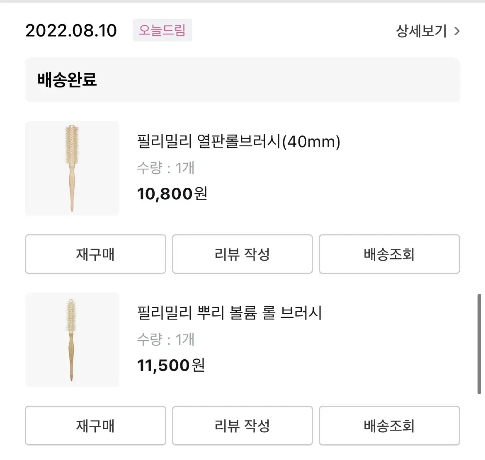Viewport: 485px width, 460px height.
Task: Click the 2022.08.10 order date
Action: tap(71, 31)
